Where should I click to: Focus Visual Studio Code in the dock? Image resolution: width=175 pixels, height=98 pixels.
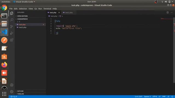tap(4, 32)
